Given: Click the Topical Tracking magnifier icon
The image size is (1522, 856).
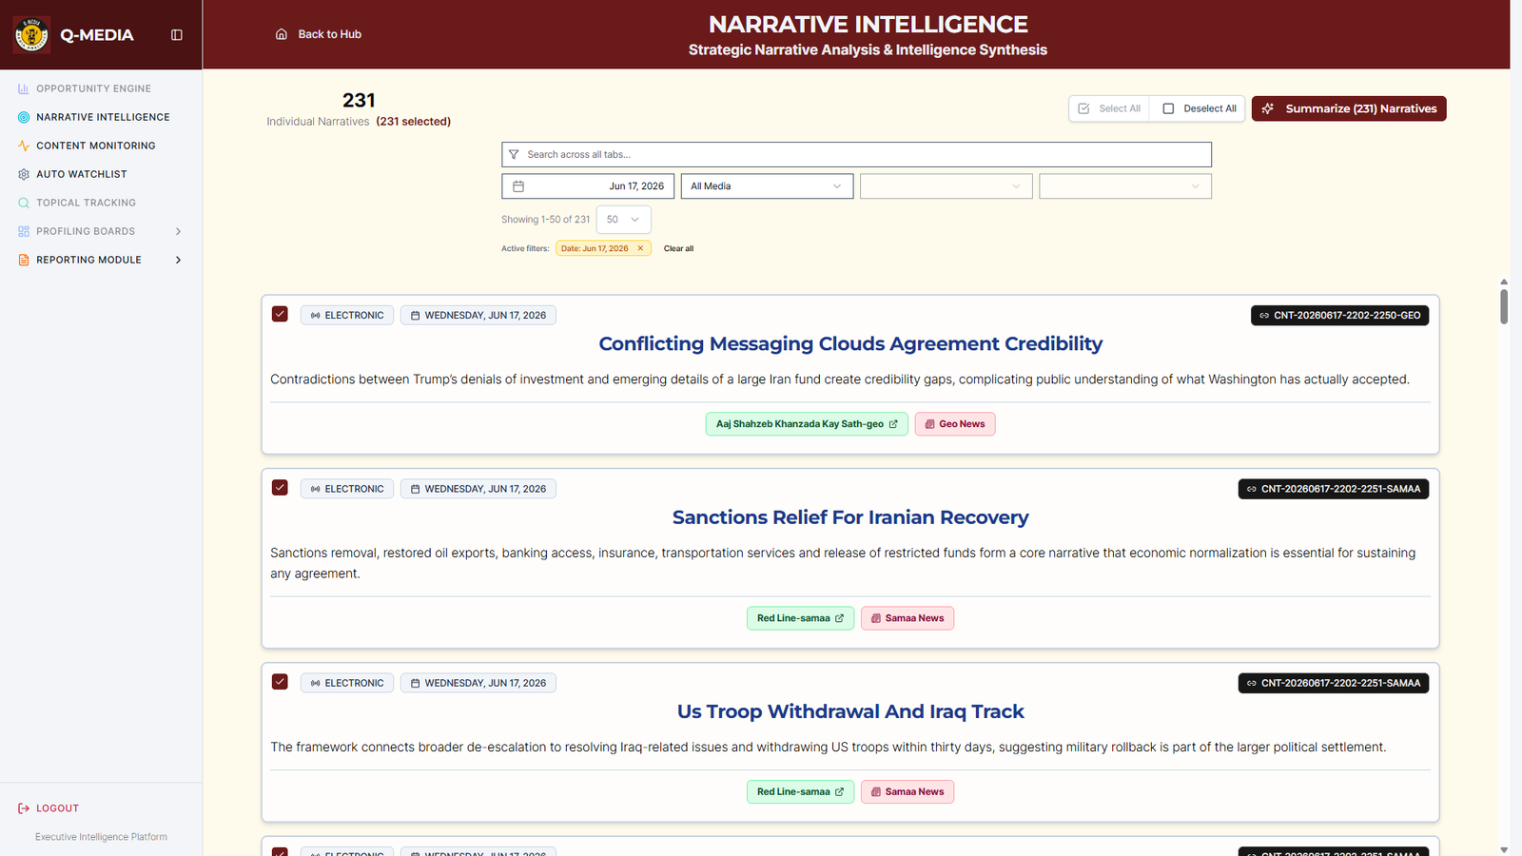Looking at the screenshot, I should (24, 203).
